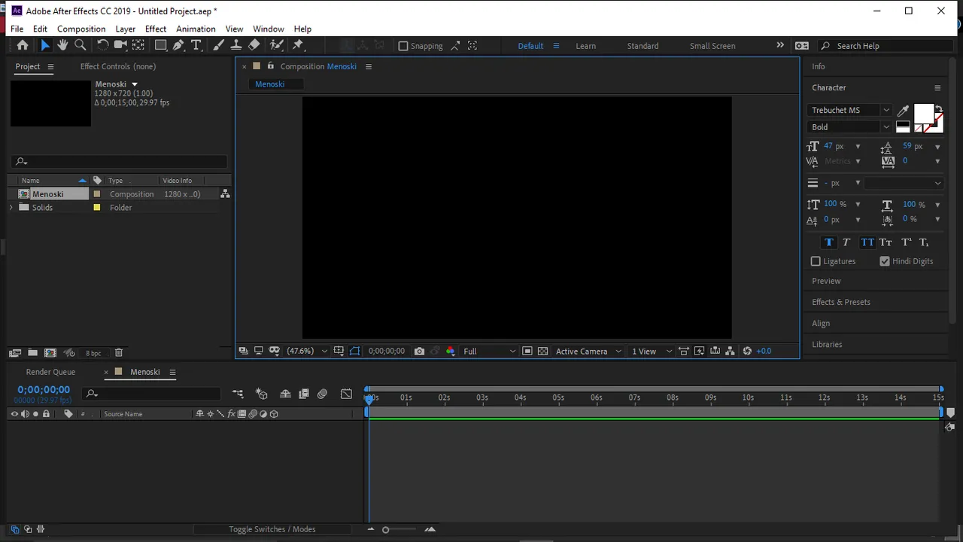Switch to Effect Controls tab

coord(118,66)
